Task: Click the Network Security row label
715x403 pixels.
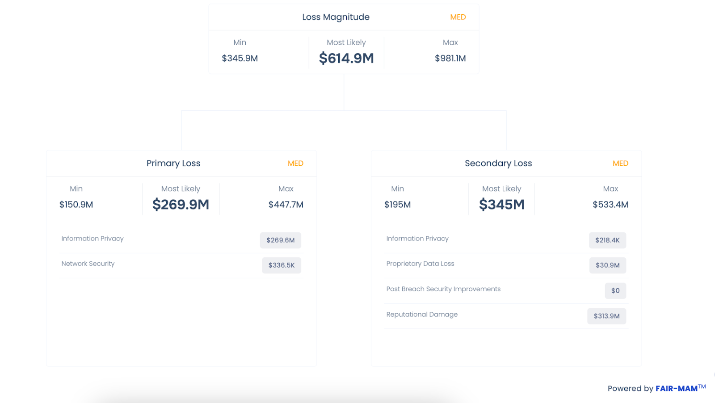Action: coord(88,264)
